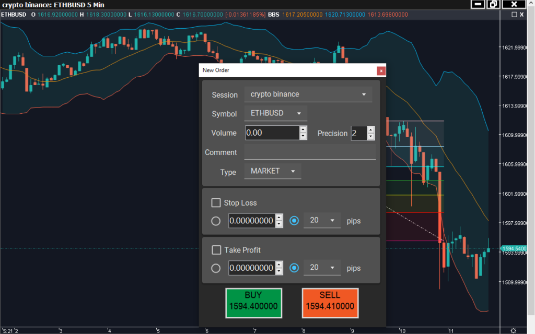Screen dimensions: 535x334
Task: Select Take Profit pips radio button
Action: pyautogui.click(x=294, y=268)
